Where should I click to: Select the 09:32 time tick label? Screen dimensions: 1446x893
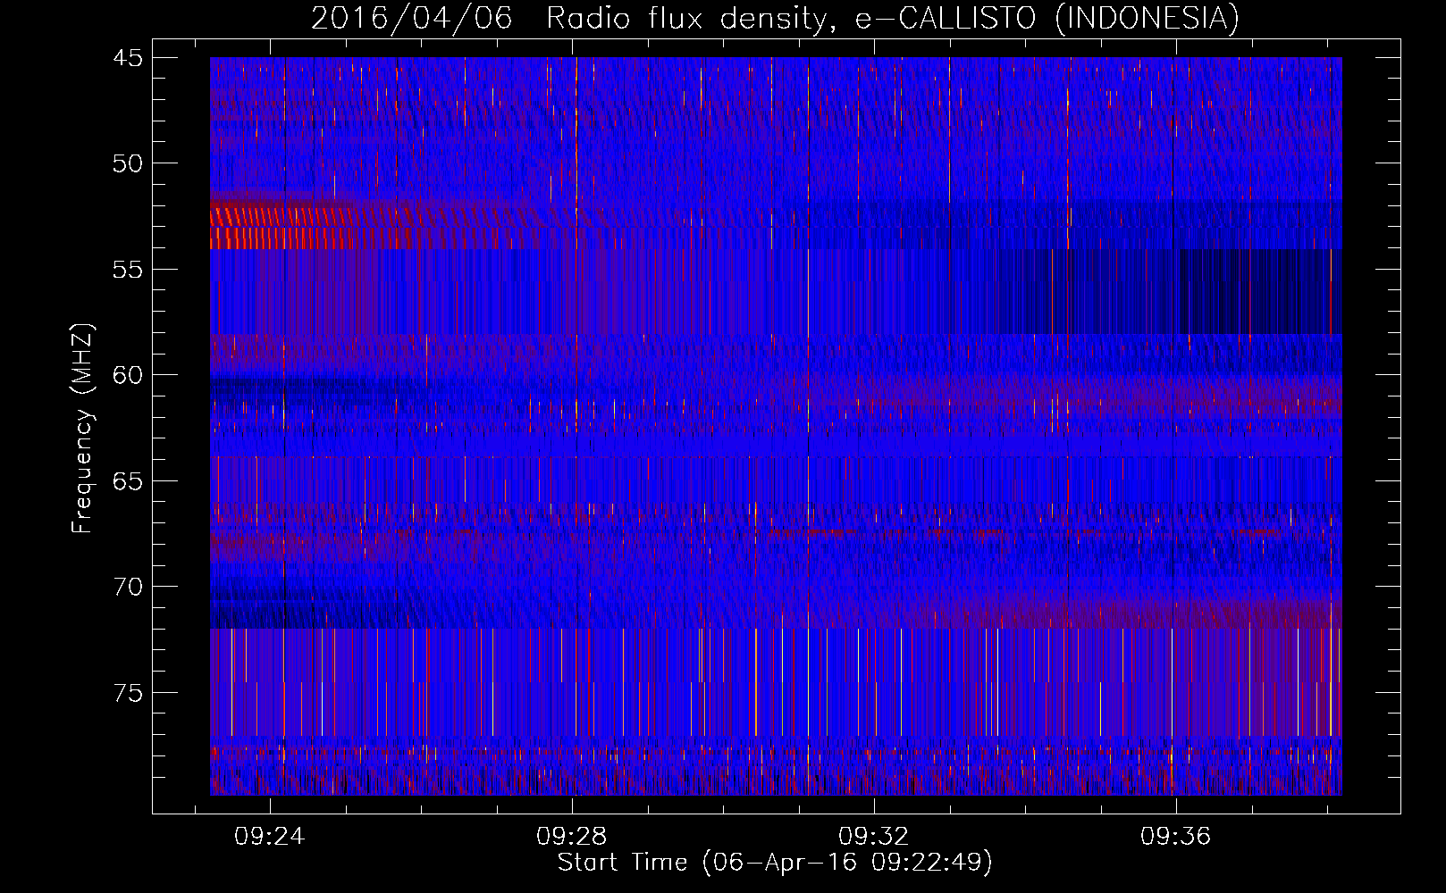pos(873,836)
